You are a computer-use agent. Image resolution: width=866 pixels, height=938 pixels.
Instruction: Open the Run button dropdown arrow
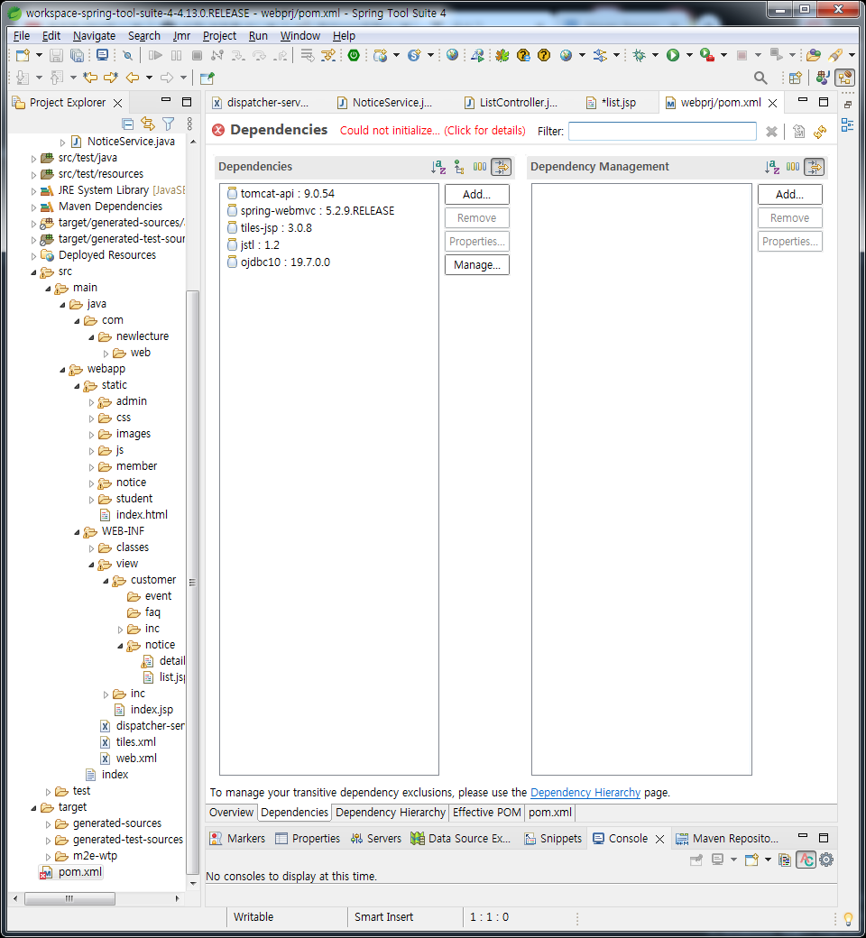coord(689,56)
